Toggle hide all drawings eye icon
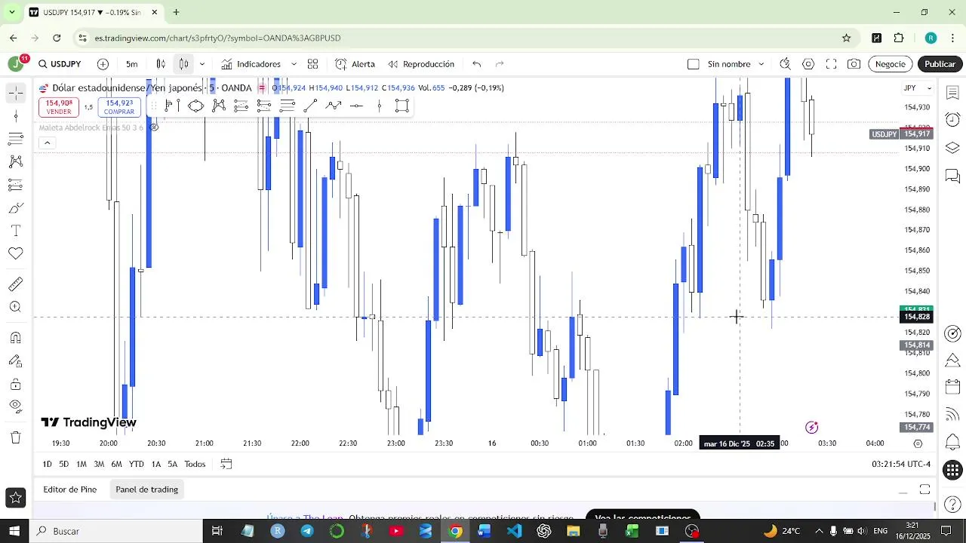The width and height of the screenshot is (966, 543). coord(16,406)
